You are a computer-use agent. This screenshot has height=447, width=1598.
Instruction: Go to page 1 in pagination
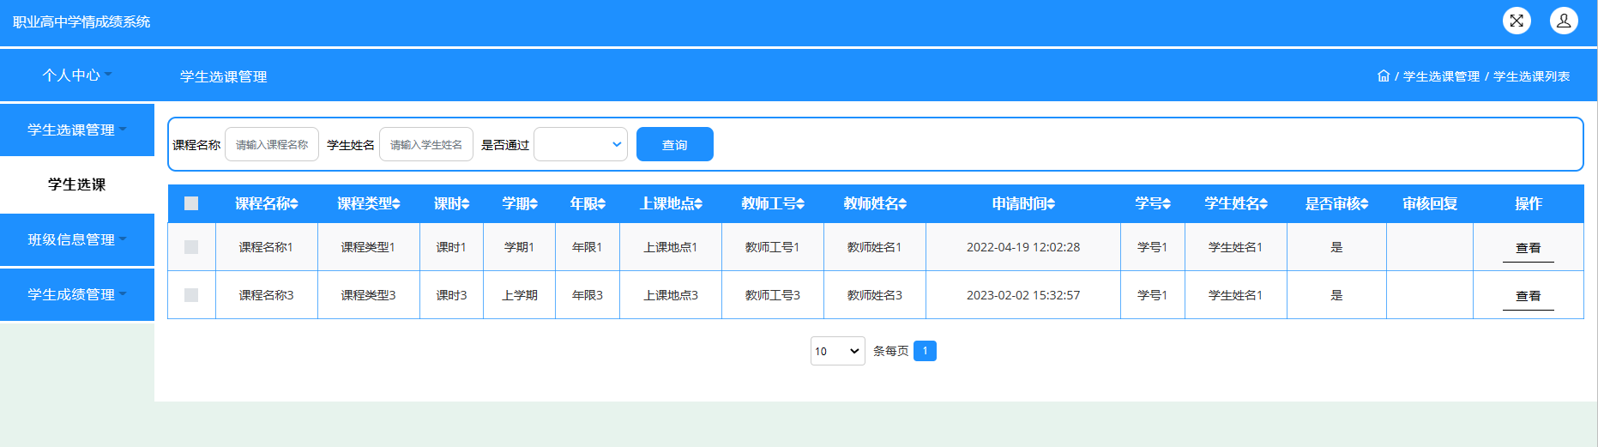(x=925, y=351)
